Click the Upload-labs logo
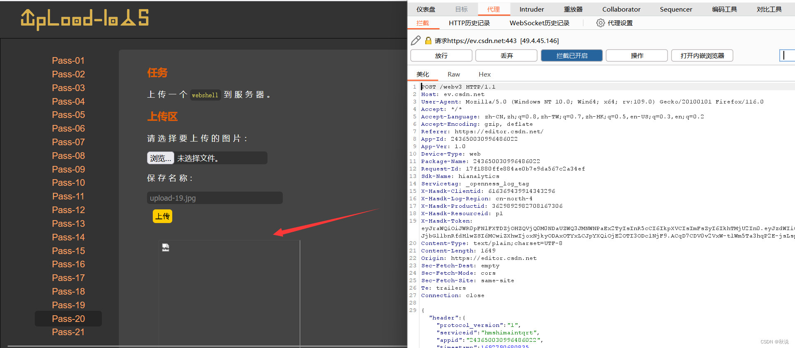Image resolution: width=795 pixels, height=348 pixels. [85, 19]
